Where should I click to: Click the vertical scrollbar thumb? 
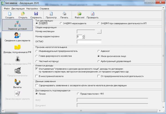(x=163, y=56)
